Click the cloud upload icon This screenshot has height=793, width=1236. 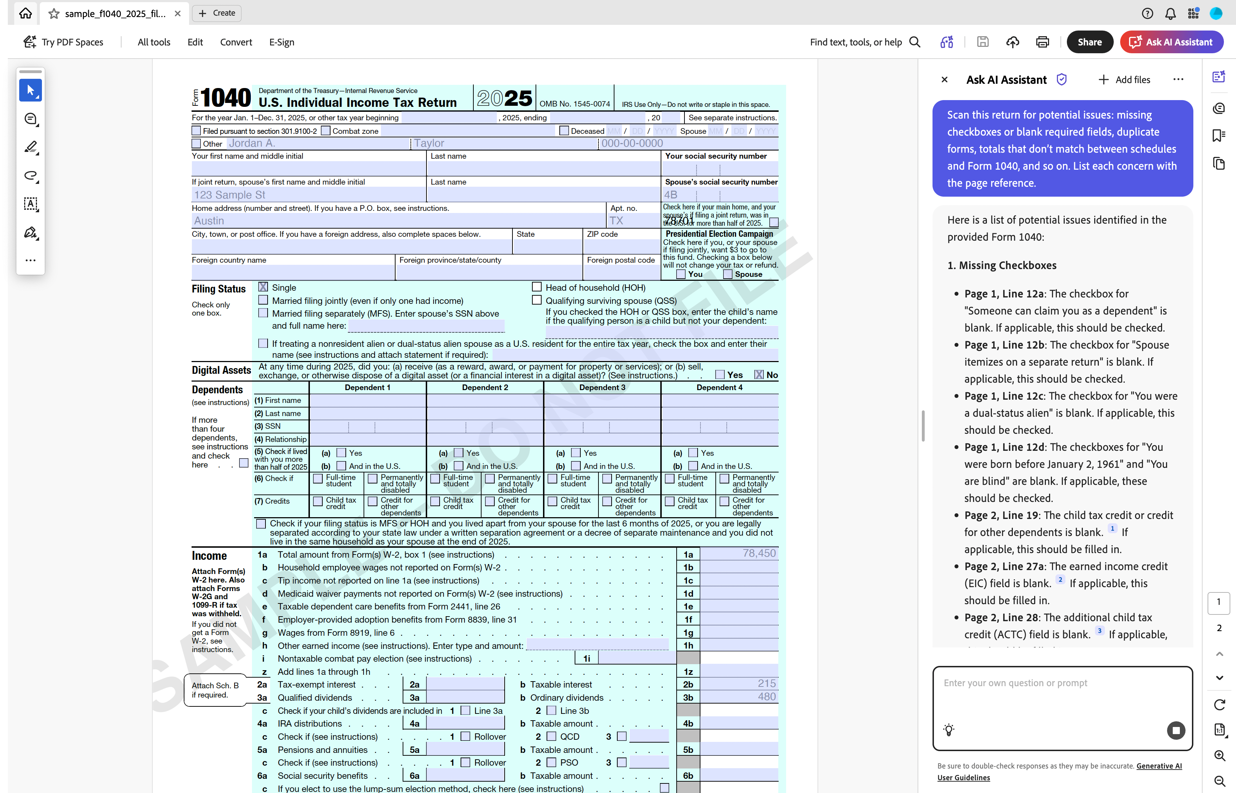1012,42
